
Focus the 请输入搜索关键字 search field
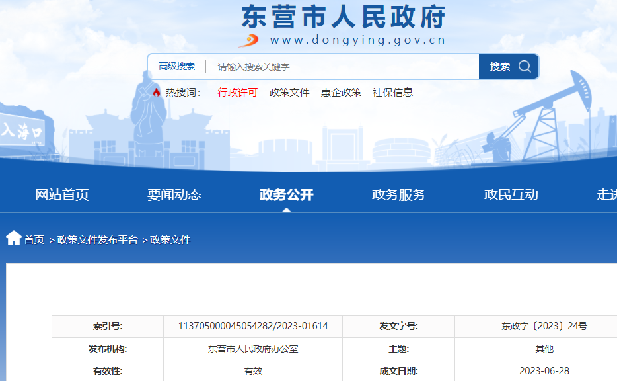[x=344, y=66]
